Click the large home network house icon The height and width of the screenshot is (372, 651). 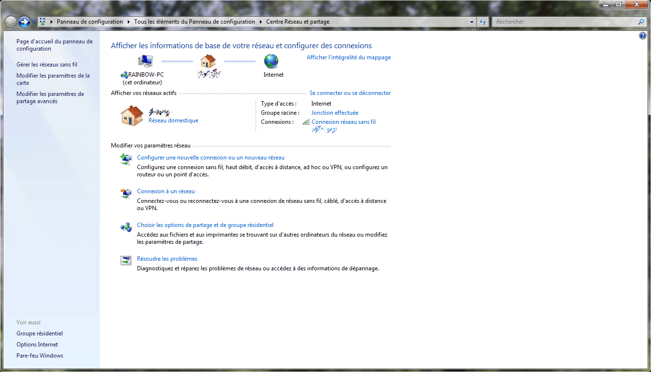pos(132,116)
